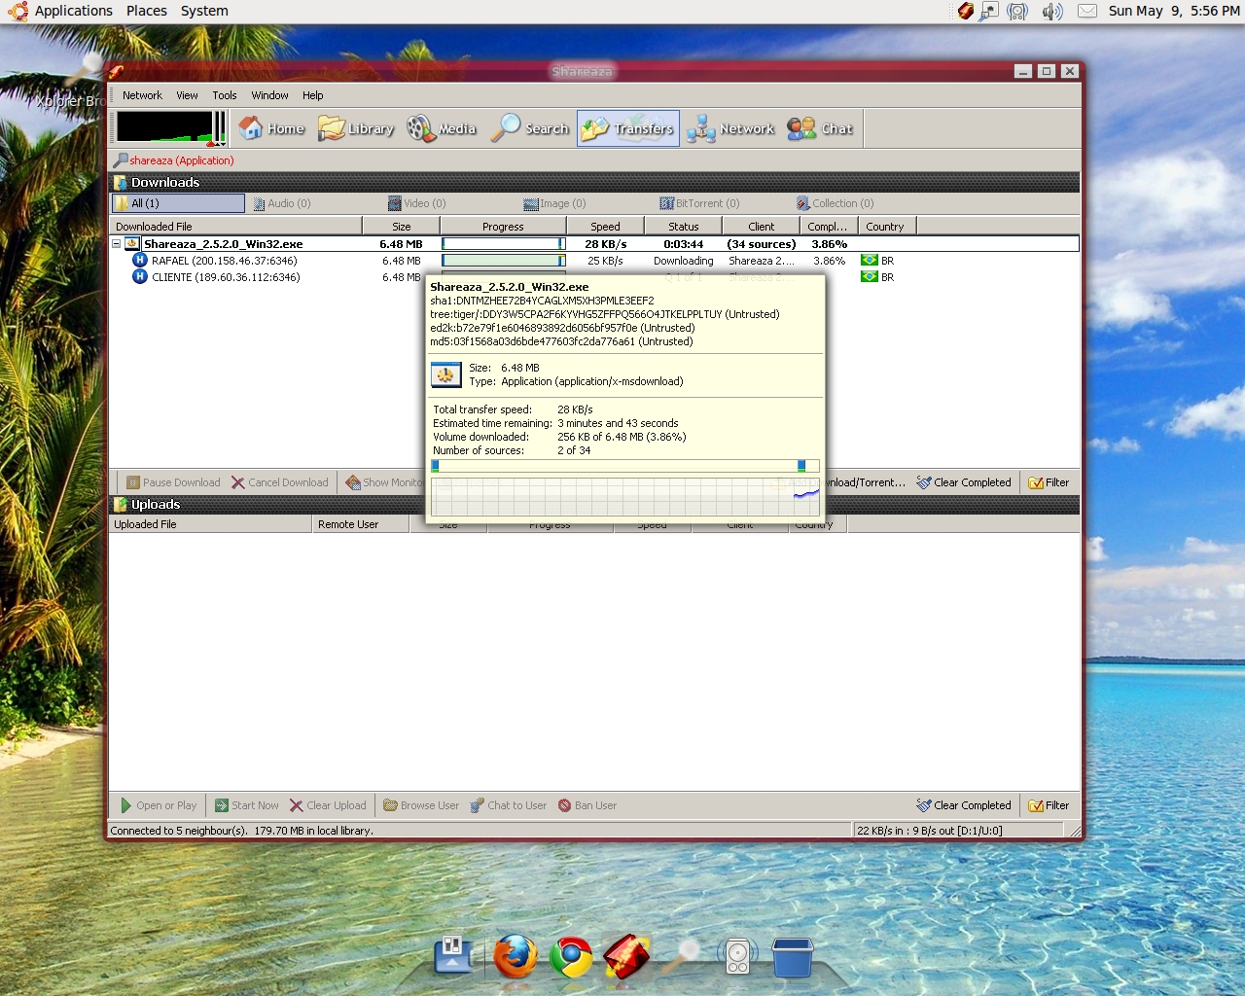Click Clear Completed in Downloads toolbar
Viewport: 1245px width, 996px height.
click(964, 482)
